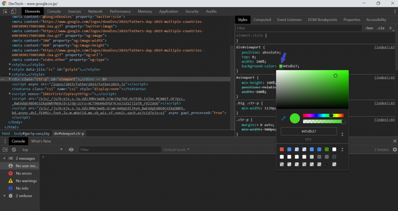Pick the black palette swatch
This screenshot has width=398, height=211.
(326, 164)
